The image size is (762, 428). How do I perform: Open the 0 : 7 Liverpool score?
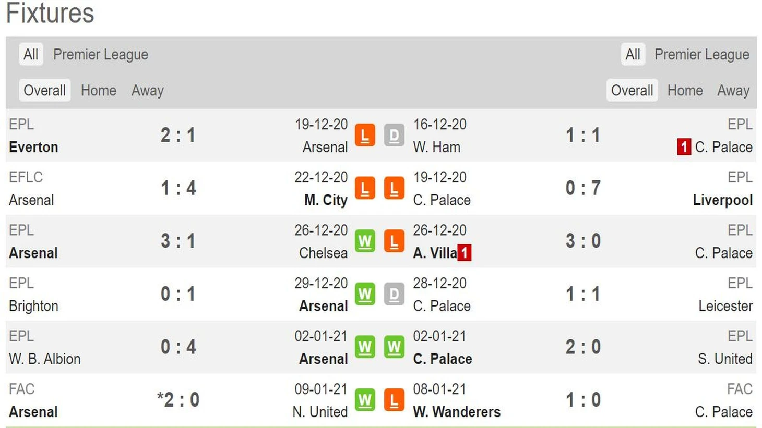click(583, 188)
